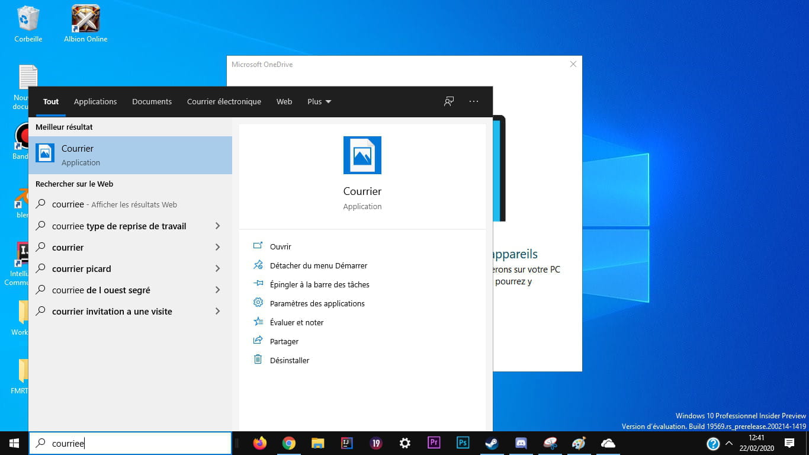The image size is (809, 455).
Task: Open the Snipping tool on the taskbar
Action: (x=550, y=443)
